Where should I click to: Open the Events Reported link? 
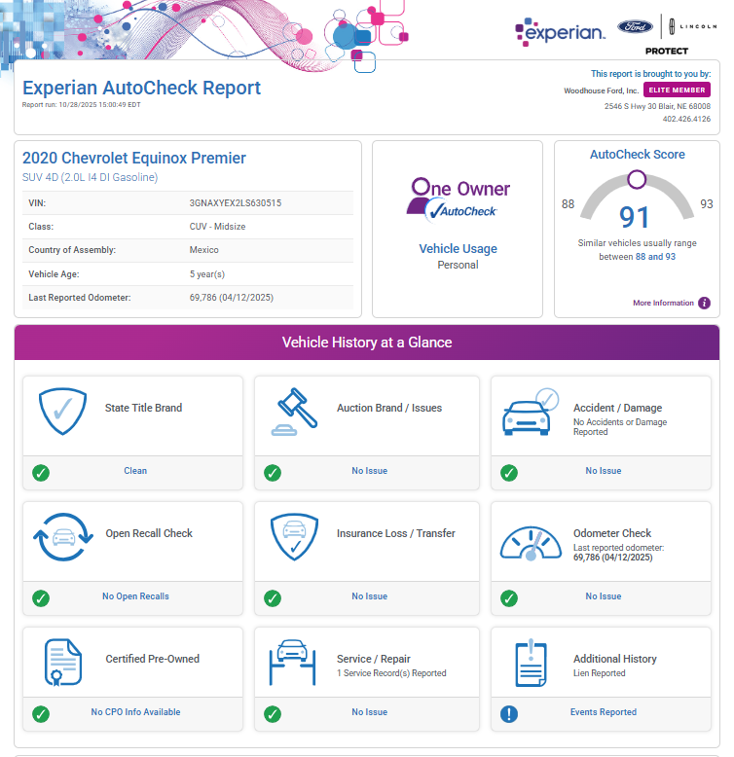(x=603, y=712)
